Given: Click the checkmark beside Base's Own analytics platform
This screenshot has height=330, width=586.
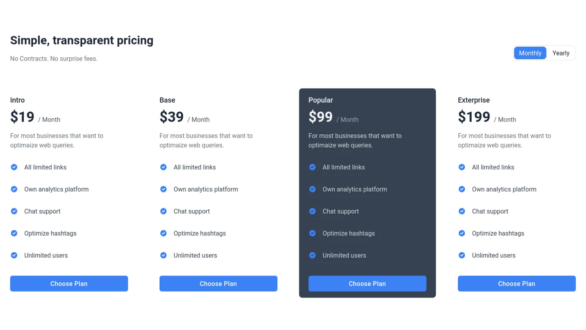Looking at the screenshot, I should pyautogui.click(x=163, y=189).
